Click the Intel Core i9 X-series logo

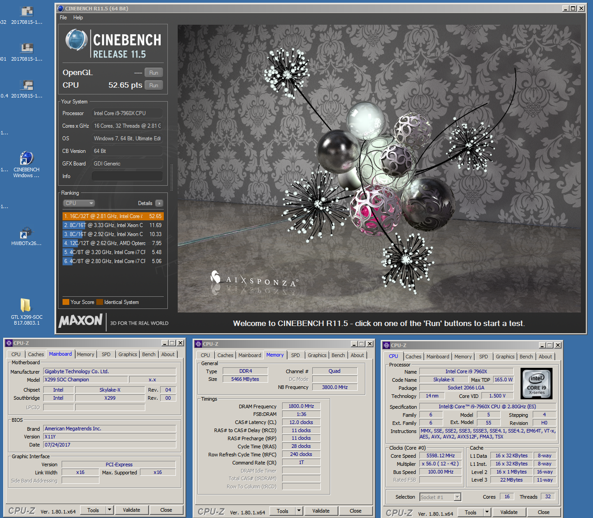tap(536, 383)
